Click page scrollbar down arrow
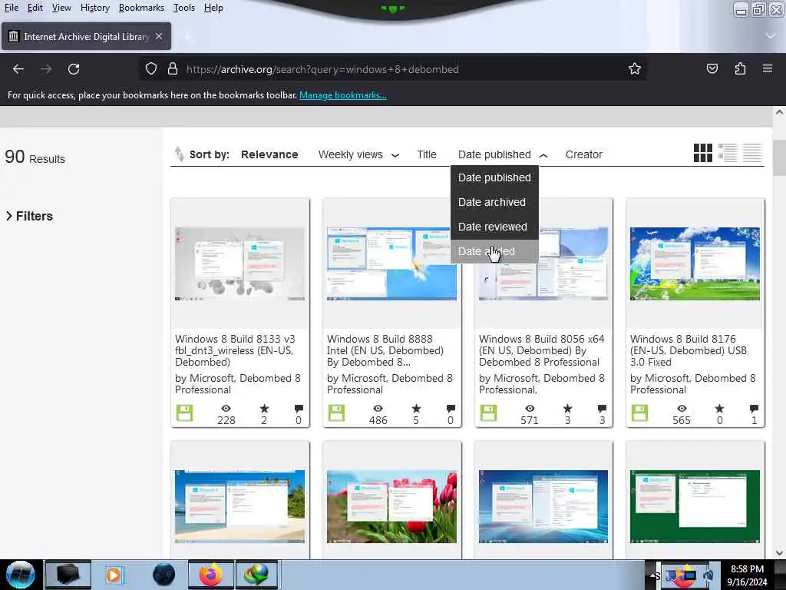This screenshot has height=590, width=786. [779, 553]
